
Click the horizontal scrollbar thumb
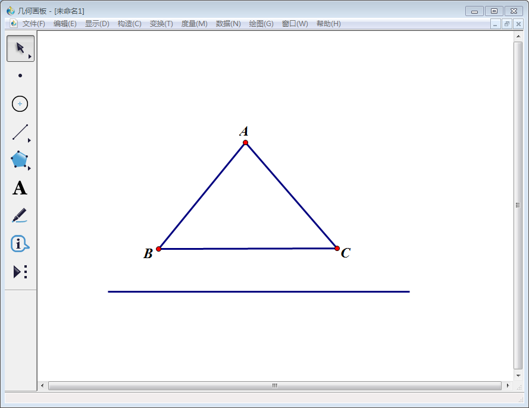click(x=275, y=385)
